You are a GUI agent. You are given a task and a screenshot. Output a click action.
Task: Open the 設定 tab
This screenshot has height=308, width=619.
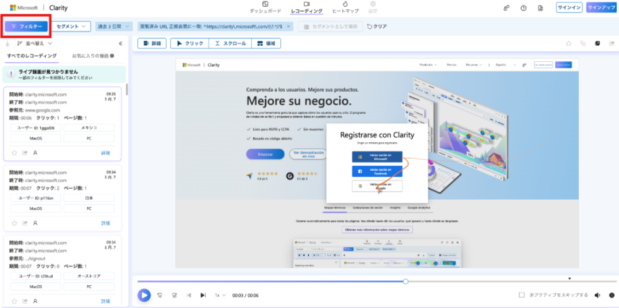pyautogui.click(x=373, y=7)
